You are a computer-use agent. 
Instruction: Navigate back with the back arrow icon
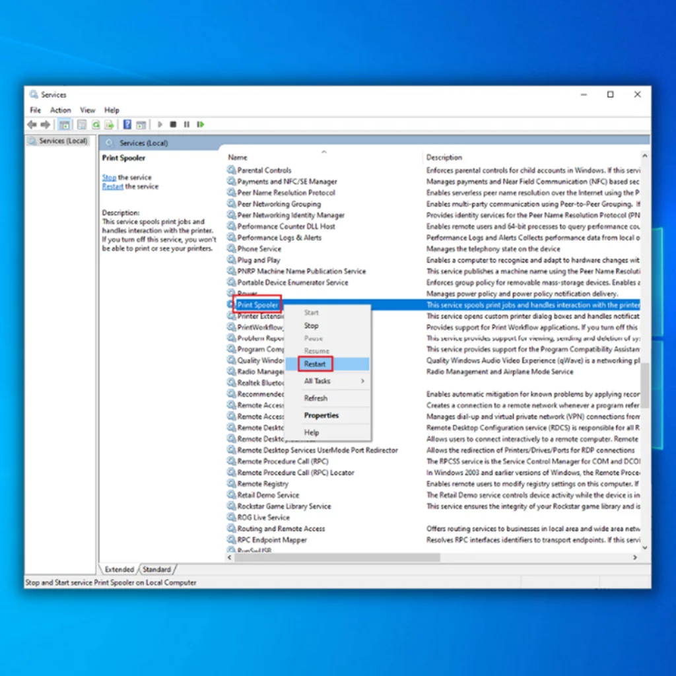[x=31, y=124]
